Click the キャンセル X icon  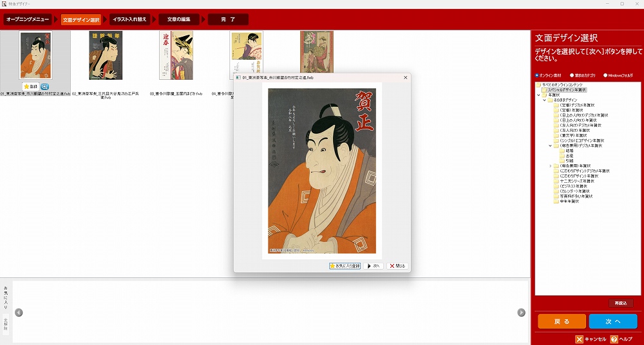click(x=580, y=339)
